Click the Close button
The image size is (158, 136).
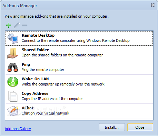click(140, 127)
